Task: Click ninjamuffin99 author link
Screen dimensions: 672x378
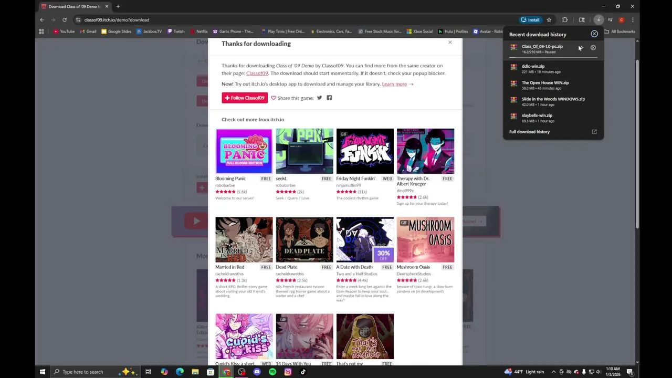Action: 349,185
